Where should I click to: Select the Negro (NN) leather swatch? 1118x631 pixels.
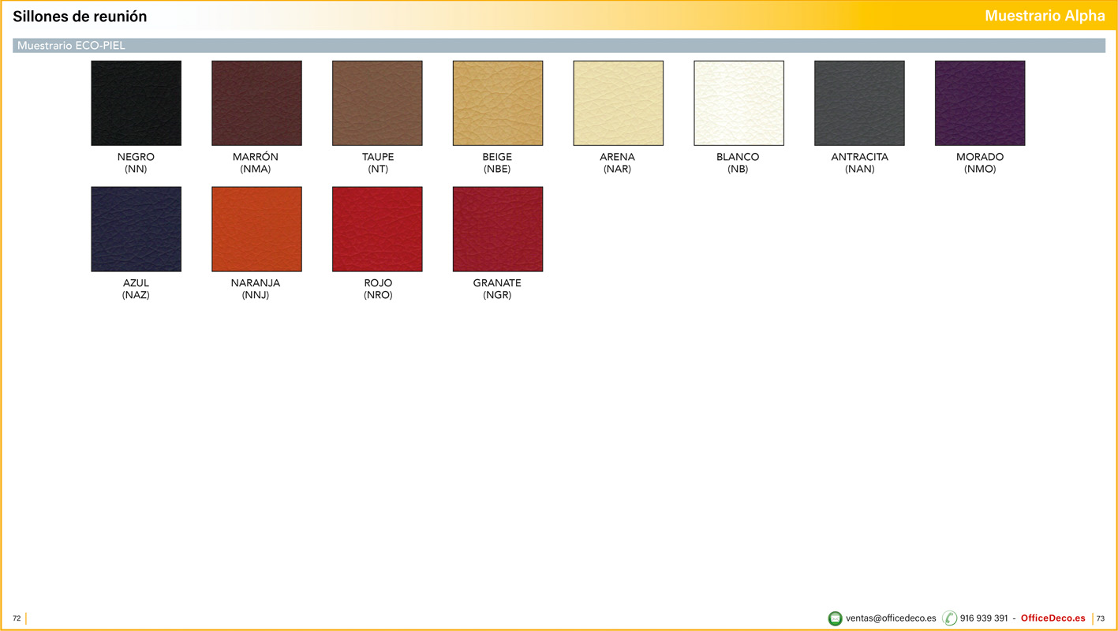(136, 103)
